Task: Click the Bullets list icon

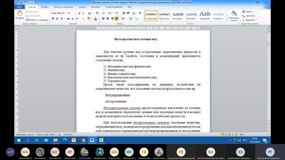Action: (x=103, y=13)
